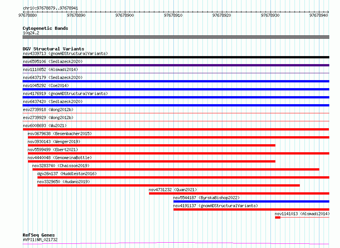Select the 97678940 ruler position label
Image resolution: width=340 pixels, height=248 pixels.
click(x=319, y=15)
